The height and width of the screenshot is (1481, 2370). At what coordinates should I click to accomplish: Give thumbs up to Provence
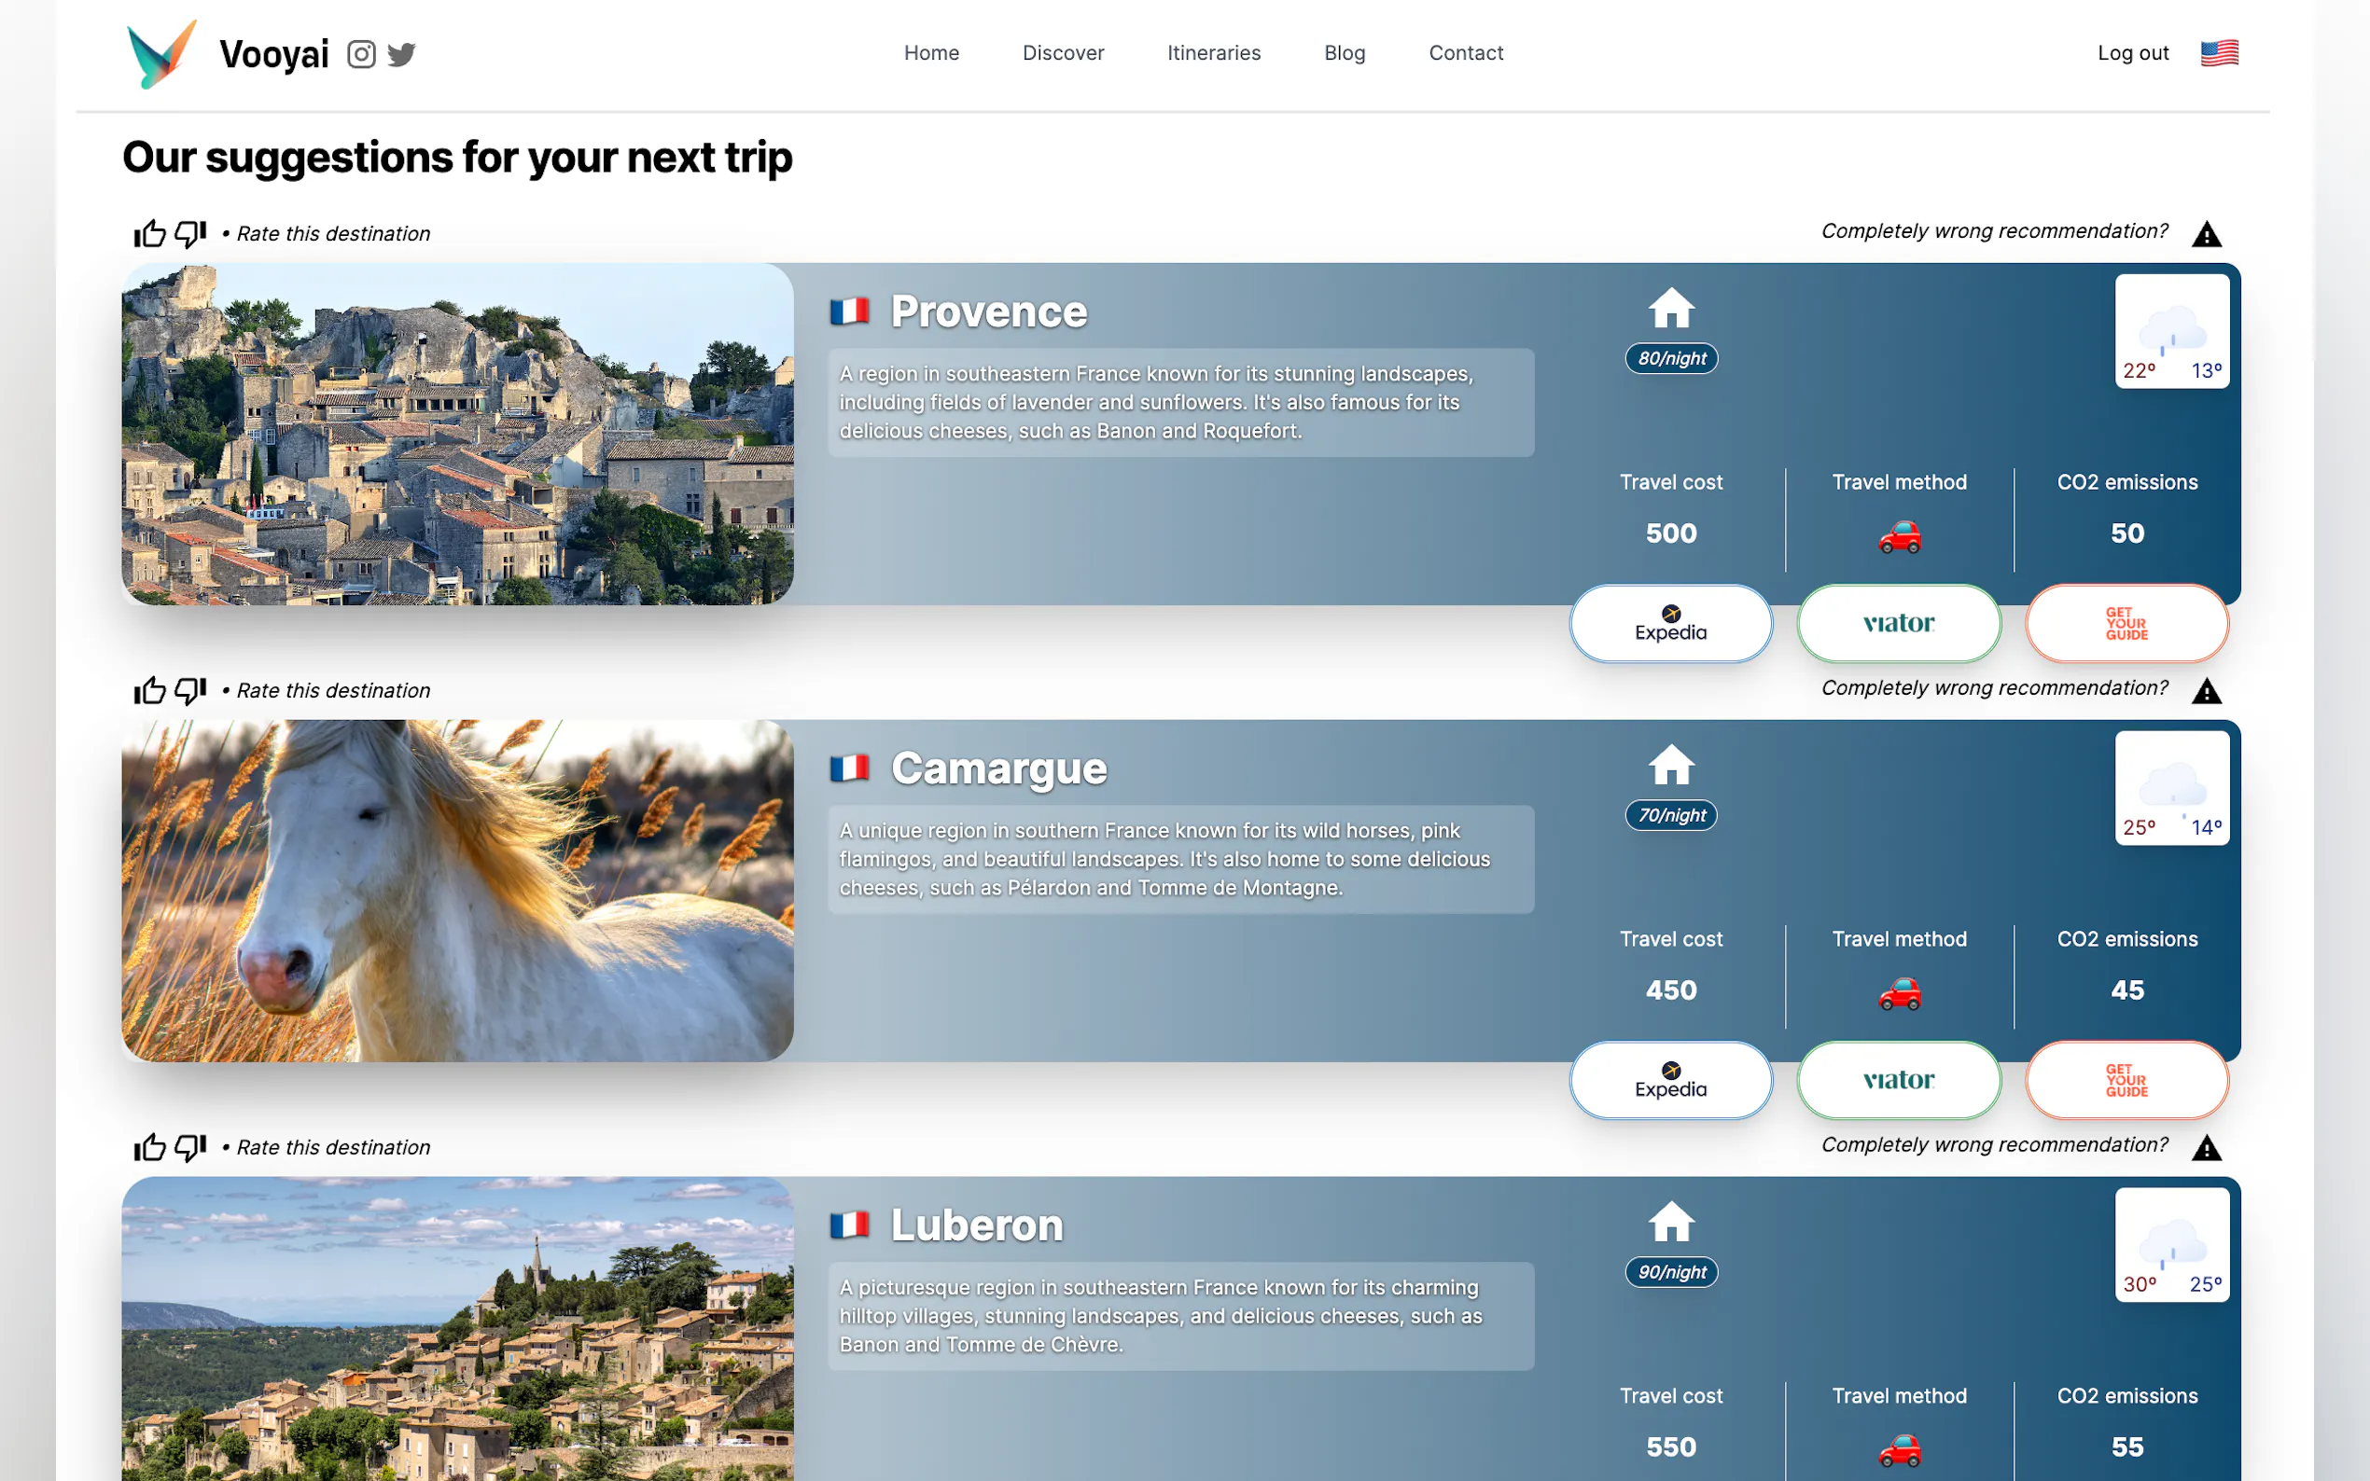(150, 233)
